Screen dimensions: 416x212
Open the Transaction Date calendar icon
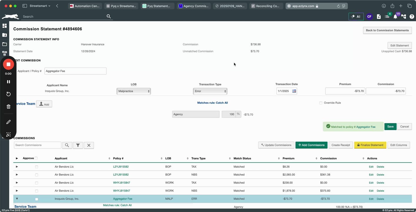tap(294, 91)
